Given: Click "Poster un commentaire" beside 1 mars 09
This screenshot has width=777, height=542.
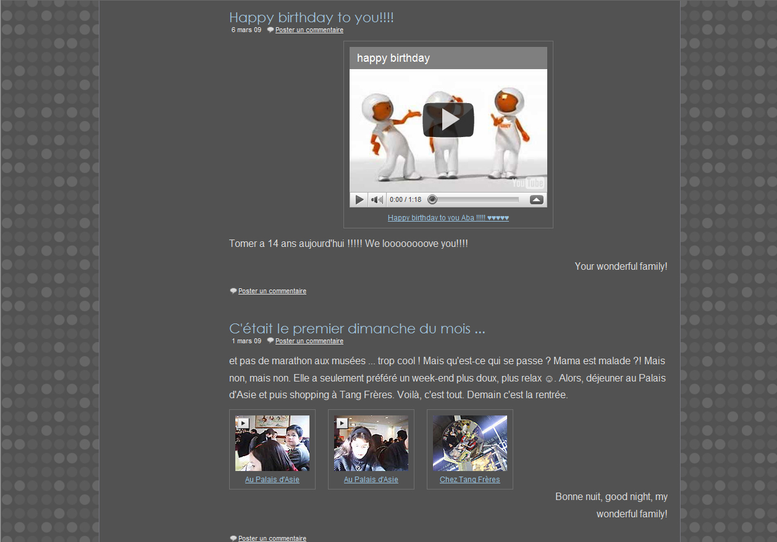Looking at the screenshot, I should tap(309, 341).
